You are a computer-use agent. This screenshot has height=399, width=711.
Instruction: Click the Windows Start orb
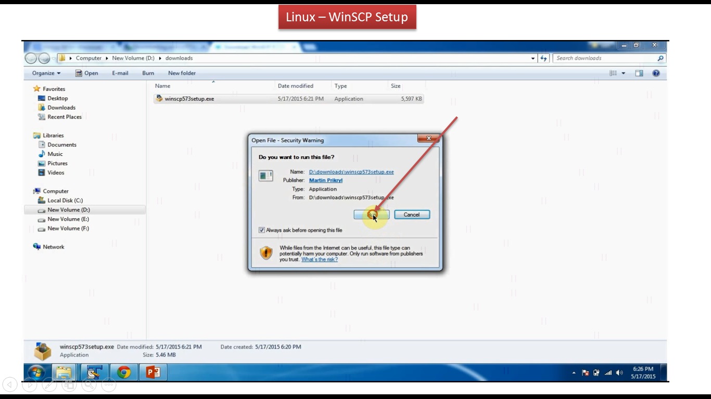pos(36,372)
